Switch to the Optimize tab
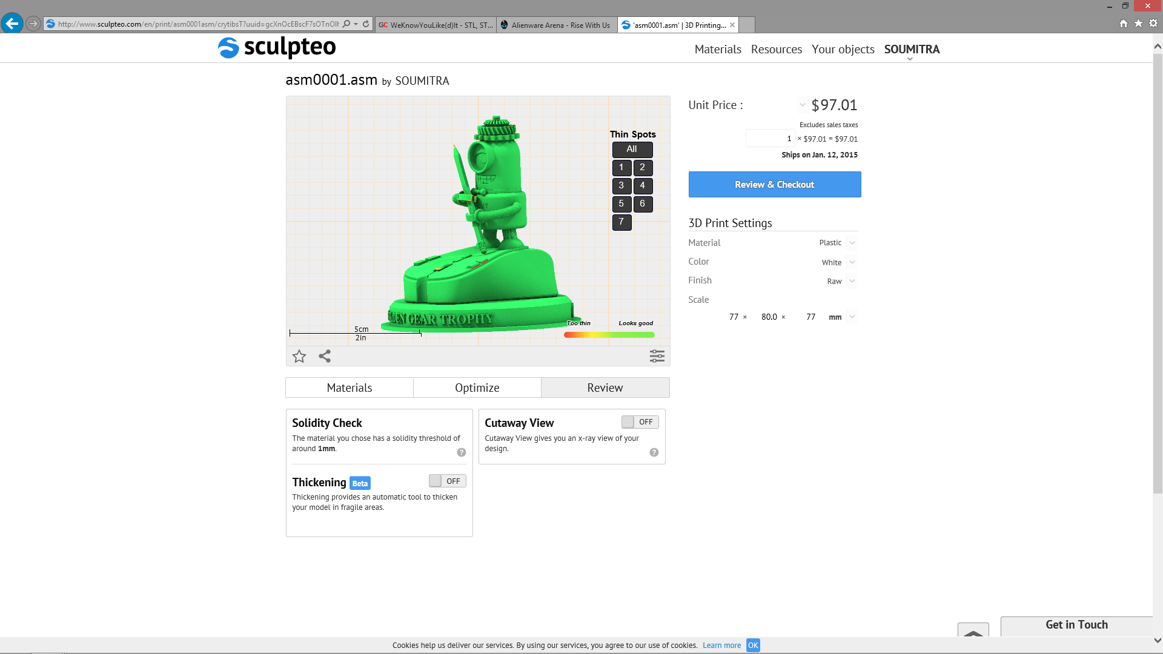Image resolution: width=1163 pixels, height=654 pixels. coord(477,388)
